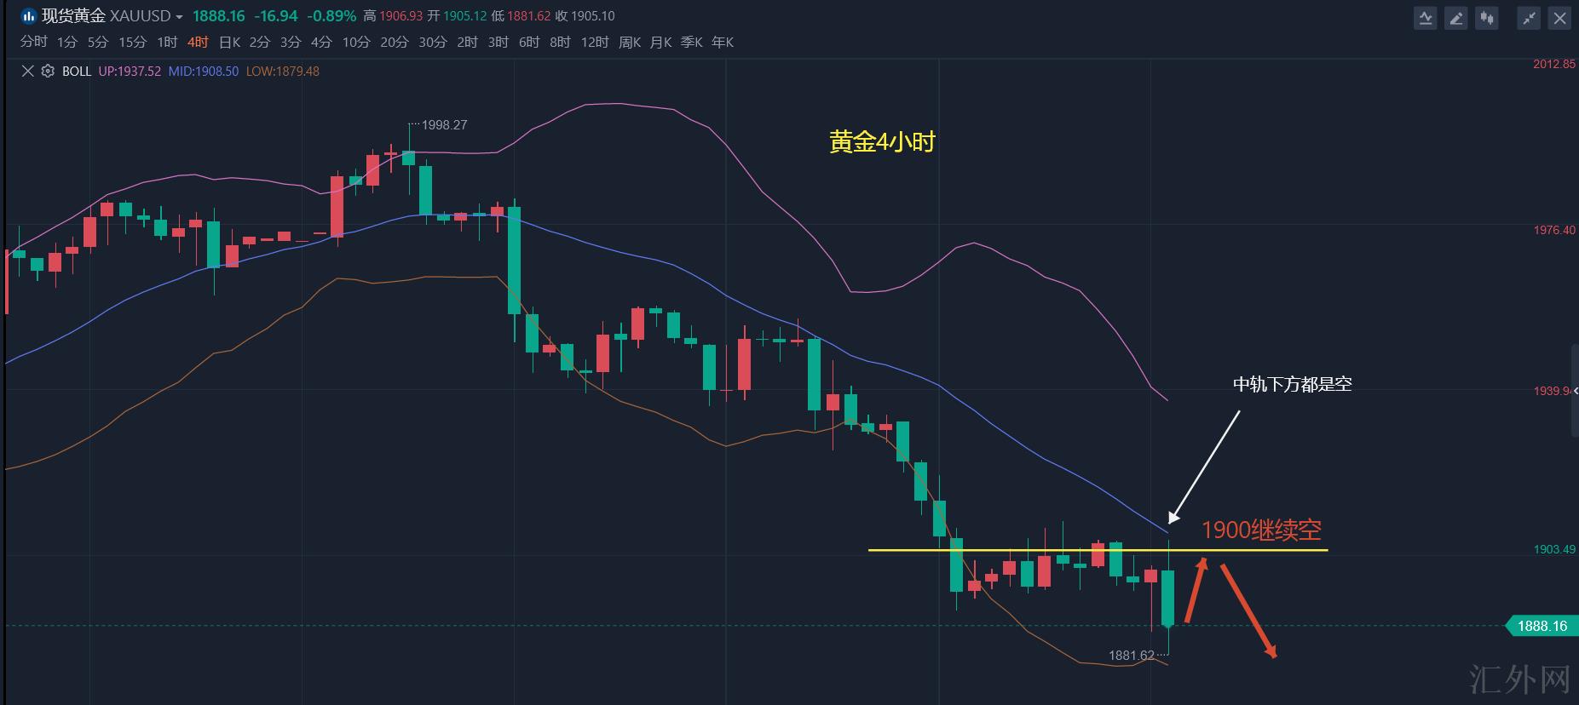
Task: Switch to 分时 intraday view
Action: (34, 43)
